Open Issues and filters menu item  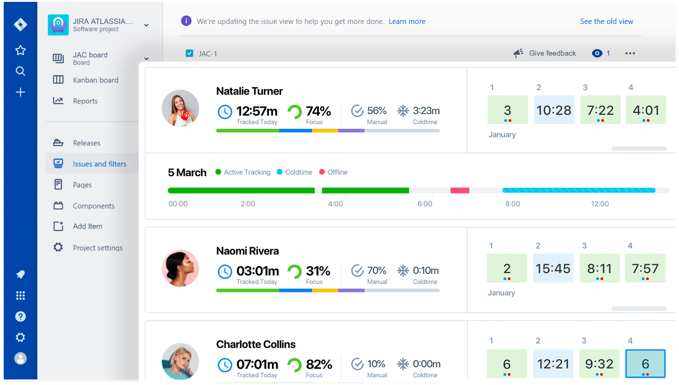click(x=99, y=164)
